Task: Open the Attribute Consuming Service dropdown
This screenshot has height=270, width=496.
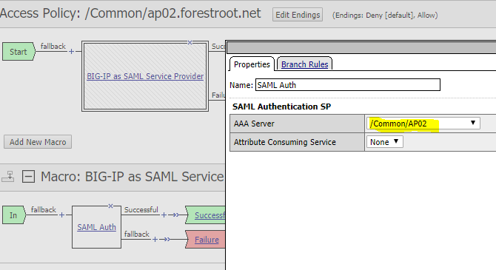Action: pos(384,142)
